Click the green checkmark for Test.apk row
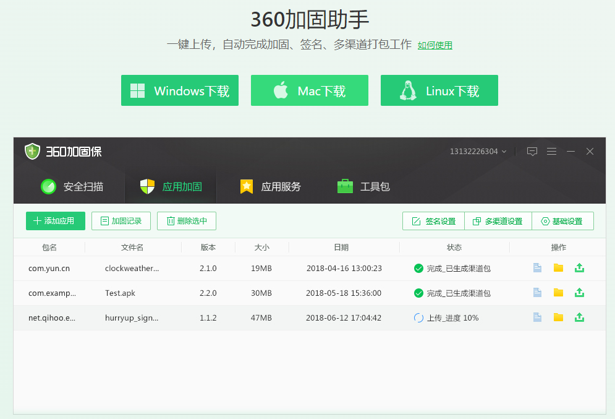615x419 pixels. (x=418, y=293)
